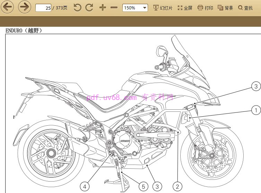
Task: Start the 幻灯片 slideshow mode
Action: 163,8
